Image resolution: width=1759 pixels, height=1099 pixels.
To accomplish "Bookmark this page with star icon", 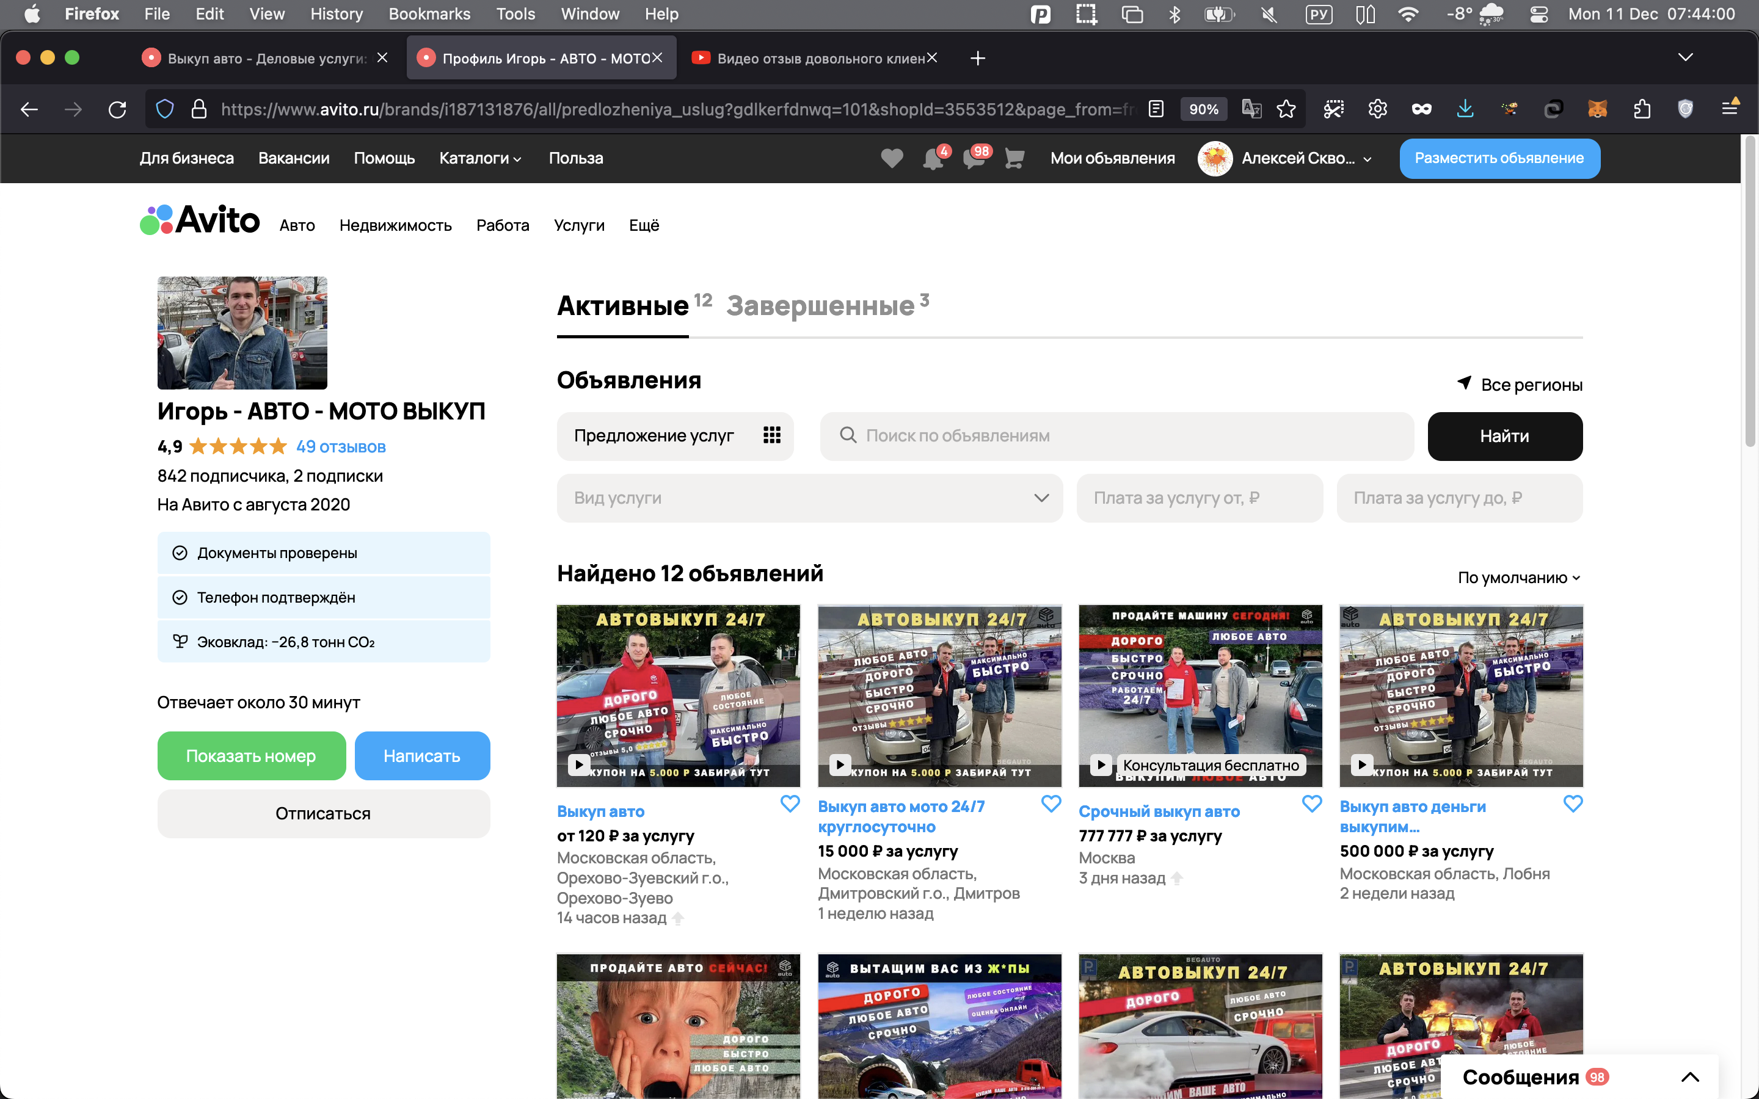I will [x=1286, y=110].
